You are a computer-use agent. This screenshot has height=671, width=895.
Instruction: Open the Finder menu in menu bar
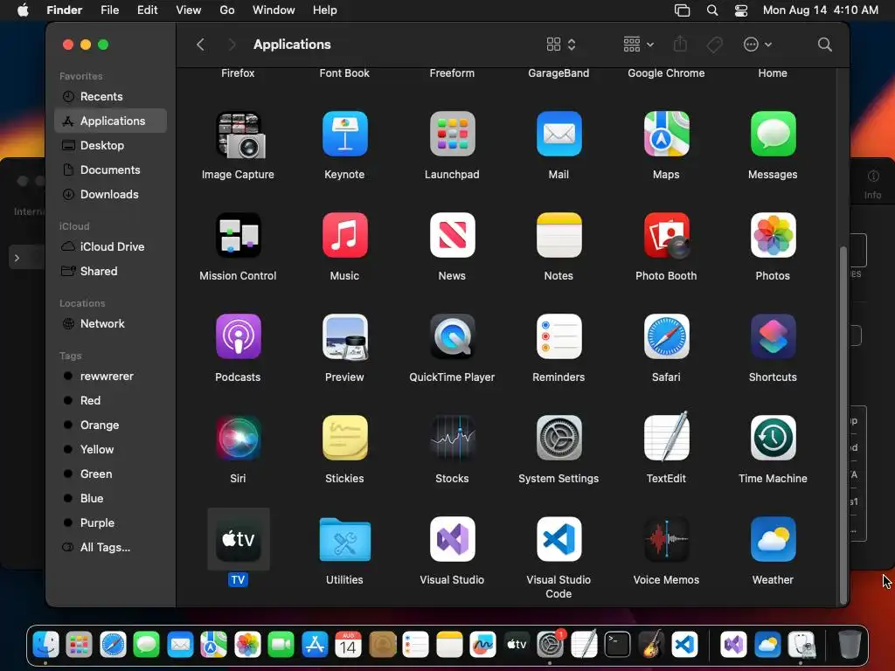(x=64, y=10)
